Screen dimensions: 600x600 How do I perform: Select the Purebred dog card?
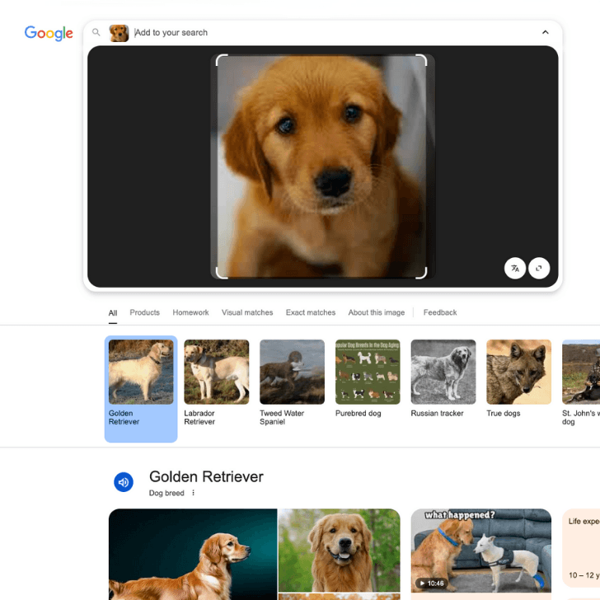368,379
